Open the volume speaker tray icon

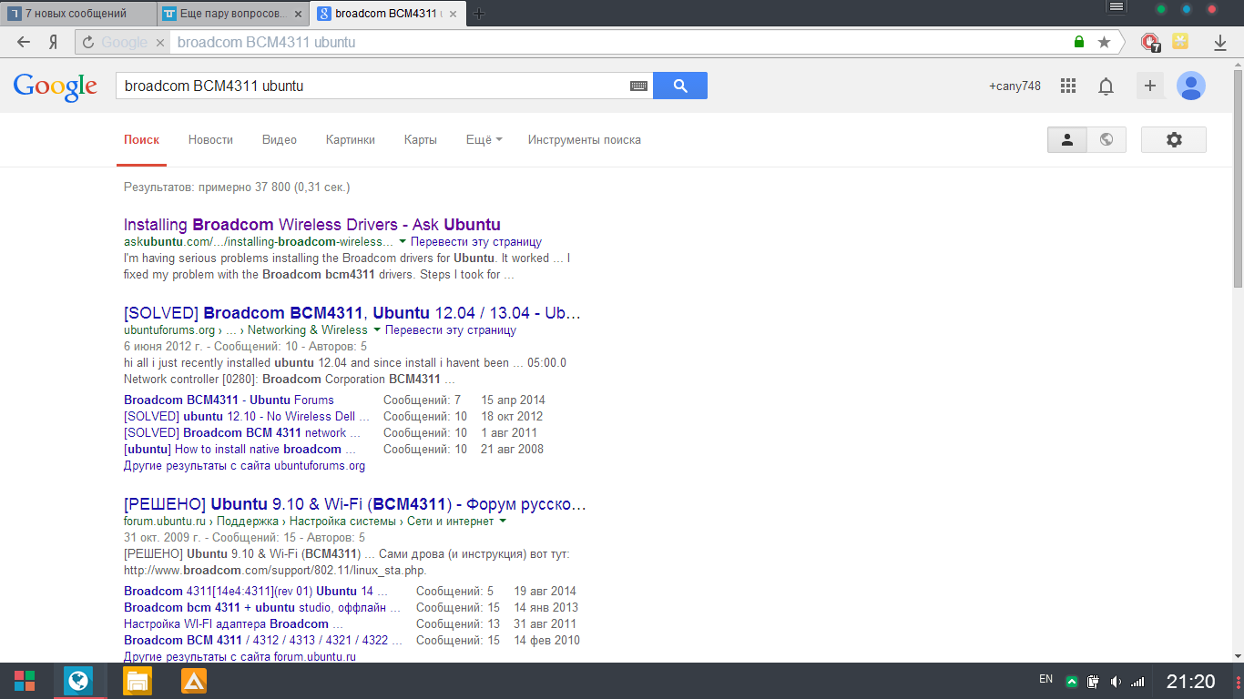tap(1116, 681)
